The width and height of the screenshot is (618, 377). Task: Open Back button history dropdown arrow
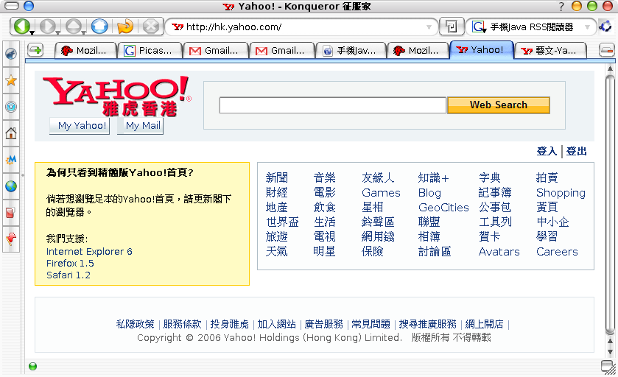32,33
